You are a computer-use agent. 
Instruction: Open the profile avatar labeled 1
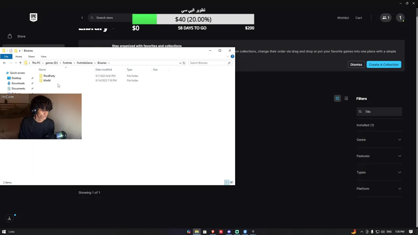(x=400, y=18)
